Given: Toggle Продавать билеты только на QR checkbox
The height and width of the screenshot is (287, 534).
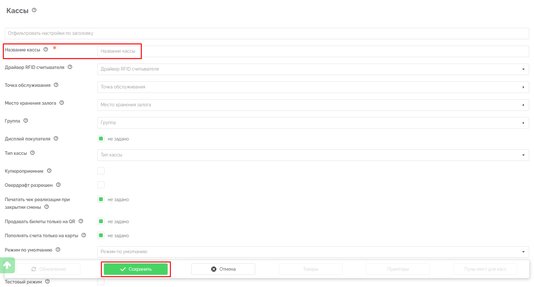Looking at the screenshot, I should [x=101, y=221].
